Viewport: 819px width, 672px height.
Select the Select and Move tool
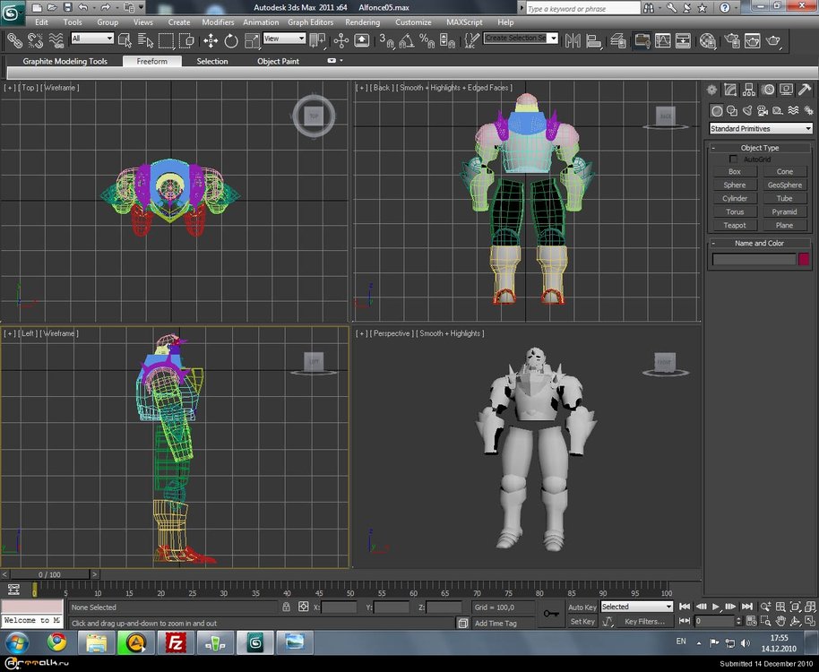coord(210,40)
